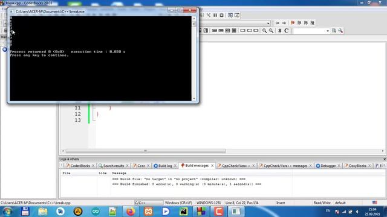Switch to the Search results tab

tap(113, 166)
